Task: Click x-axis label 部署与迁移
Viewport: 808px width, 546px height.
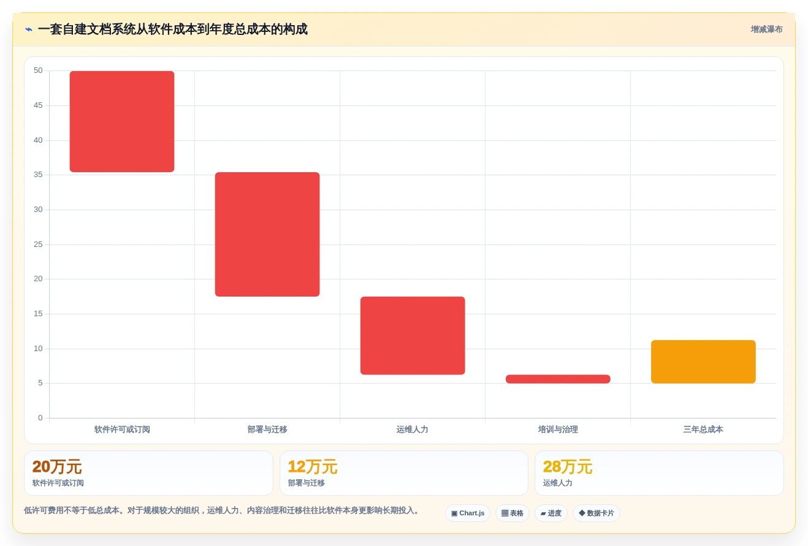Action: pos(267,430)
